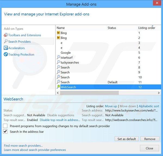Screen dimensions: 163x156
Task: Open Toolbars and Extensions add-on type
Action: coord(25,35)
